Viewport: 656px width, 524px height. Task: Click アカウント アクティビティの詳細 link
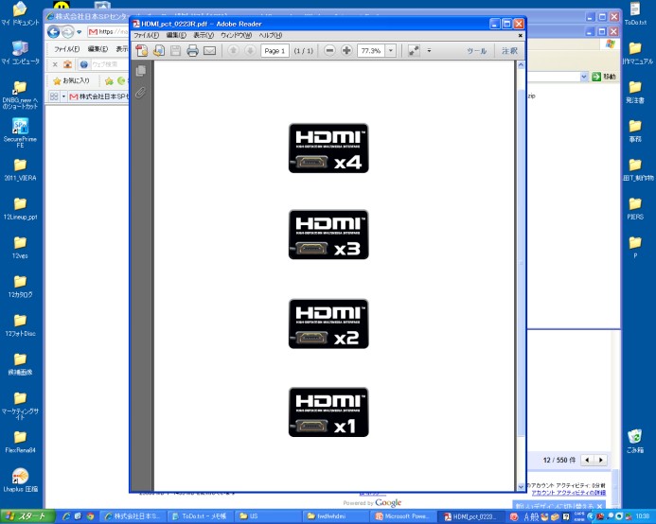[568, 493]
